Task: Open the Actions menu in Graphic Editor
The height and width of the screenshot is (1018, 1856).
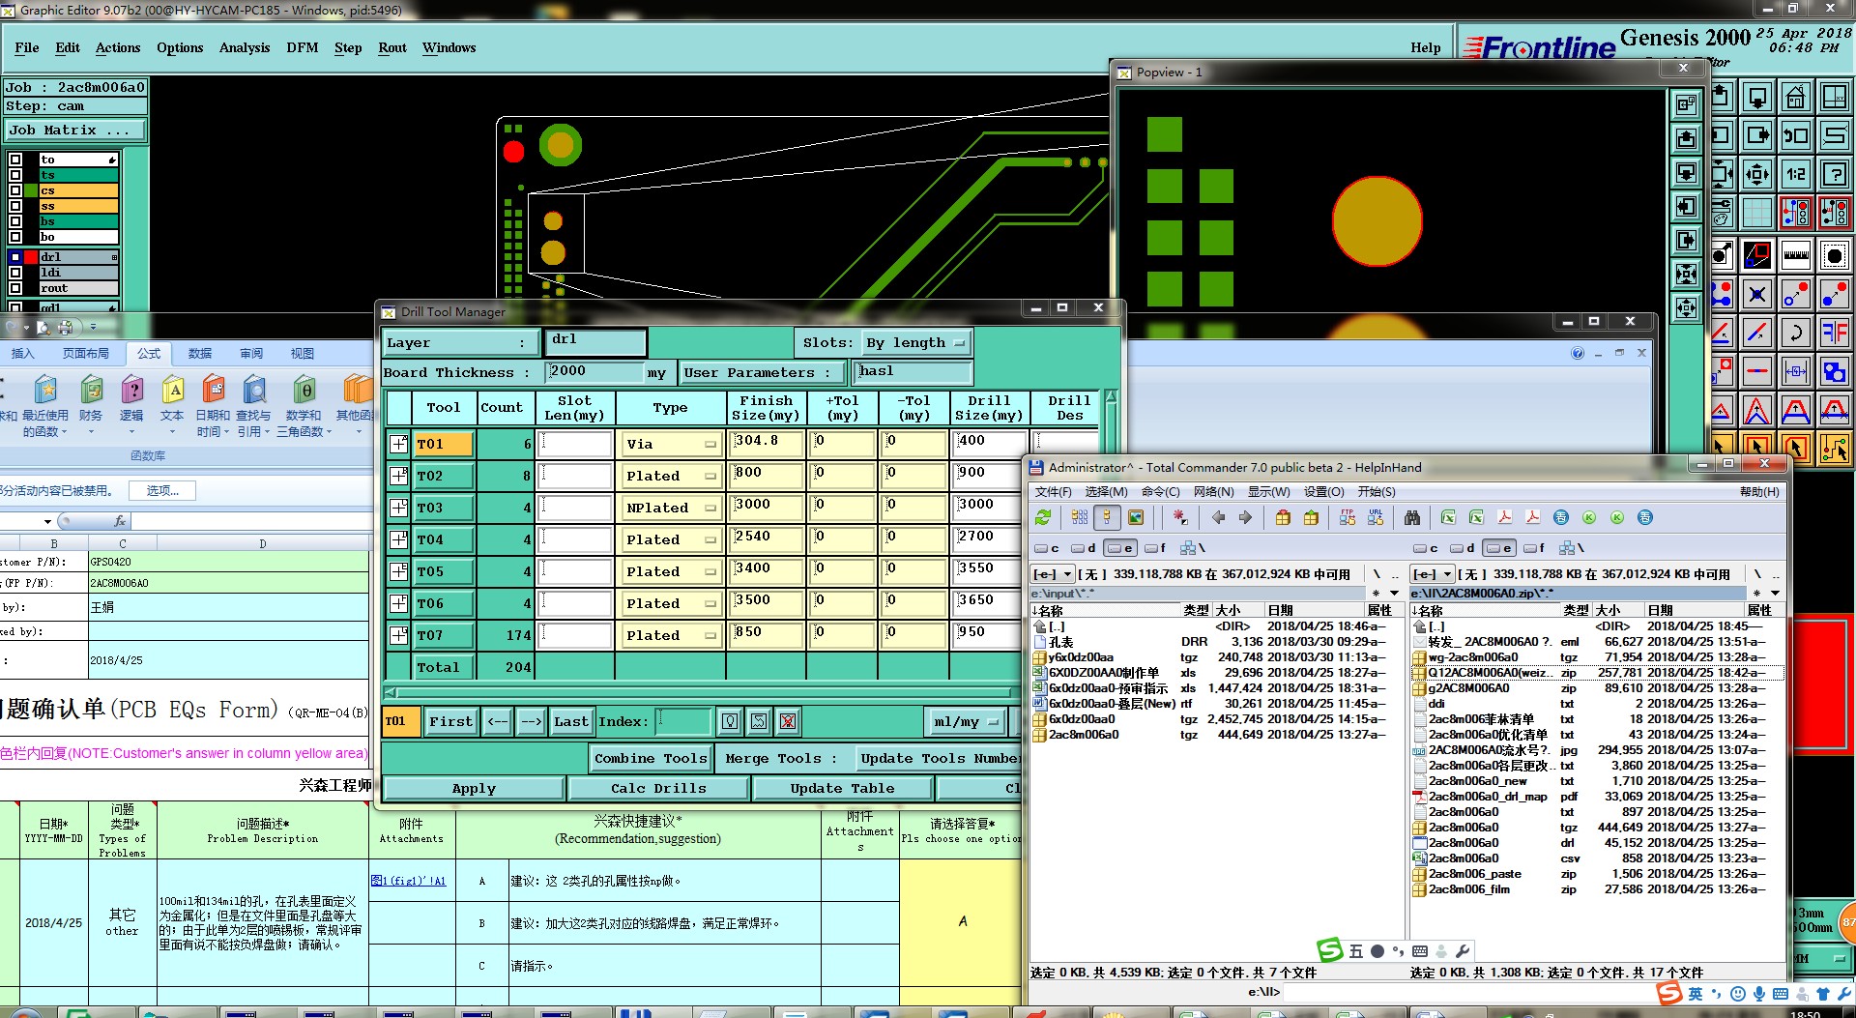Action: click(118, 47)
